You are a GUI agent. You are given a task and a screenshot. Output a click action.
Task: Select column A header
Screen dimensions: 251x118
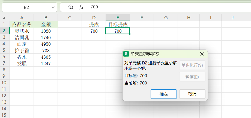tap(22, 18)
